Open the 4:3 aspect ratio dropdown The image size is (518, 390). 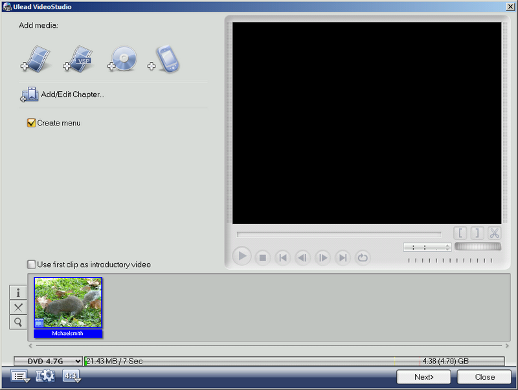pos(70,376)
